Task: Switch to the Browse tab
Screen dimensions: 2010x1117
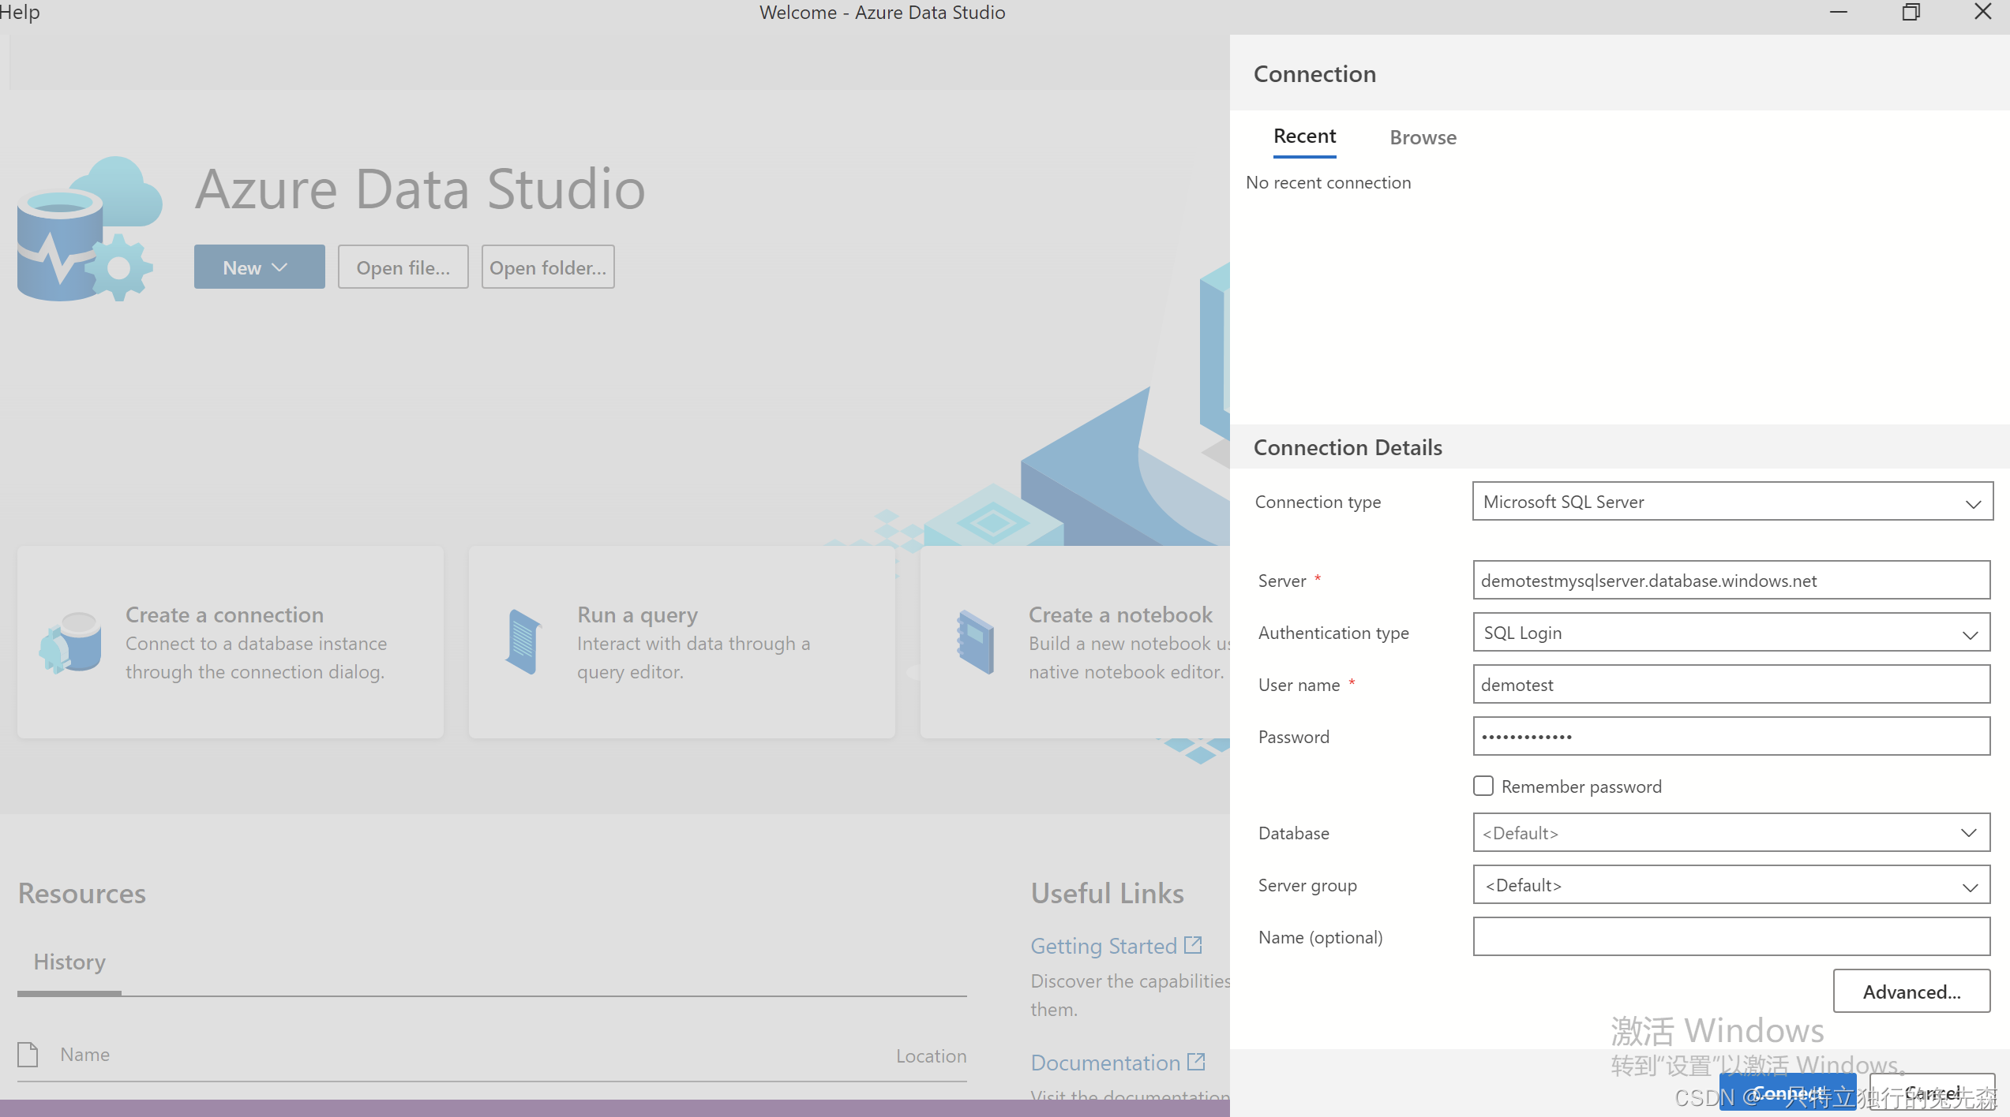Action: tap(1423, 137)
